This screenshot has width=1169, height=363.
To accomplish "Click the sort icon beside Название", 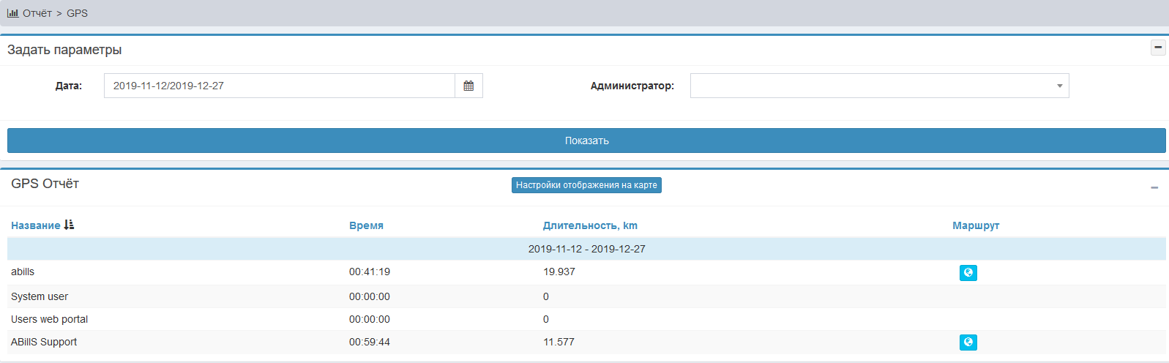I will [x=69, y=225].
